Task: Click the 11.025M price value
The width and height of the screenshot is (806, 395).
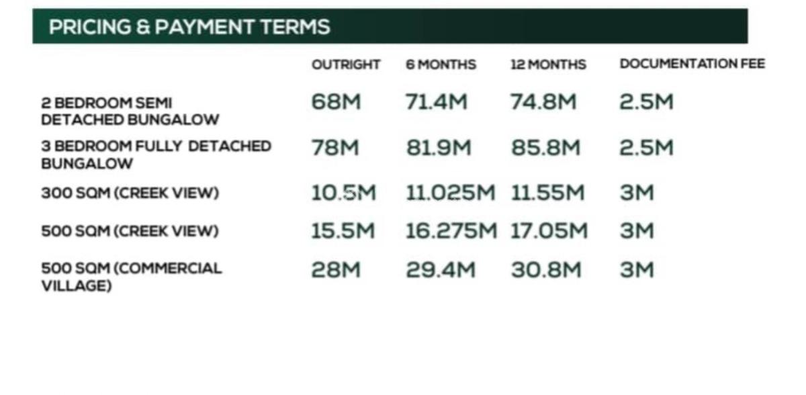Action: pos(450,193)
